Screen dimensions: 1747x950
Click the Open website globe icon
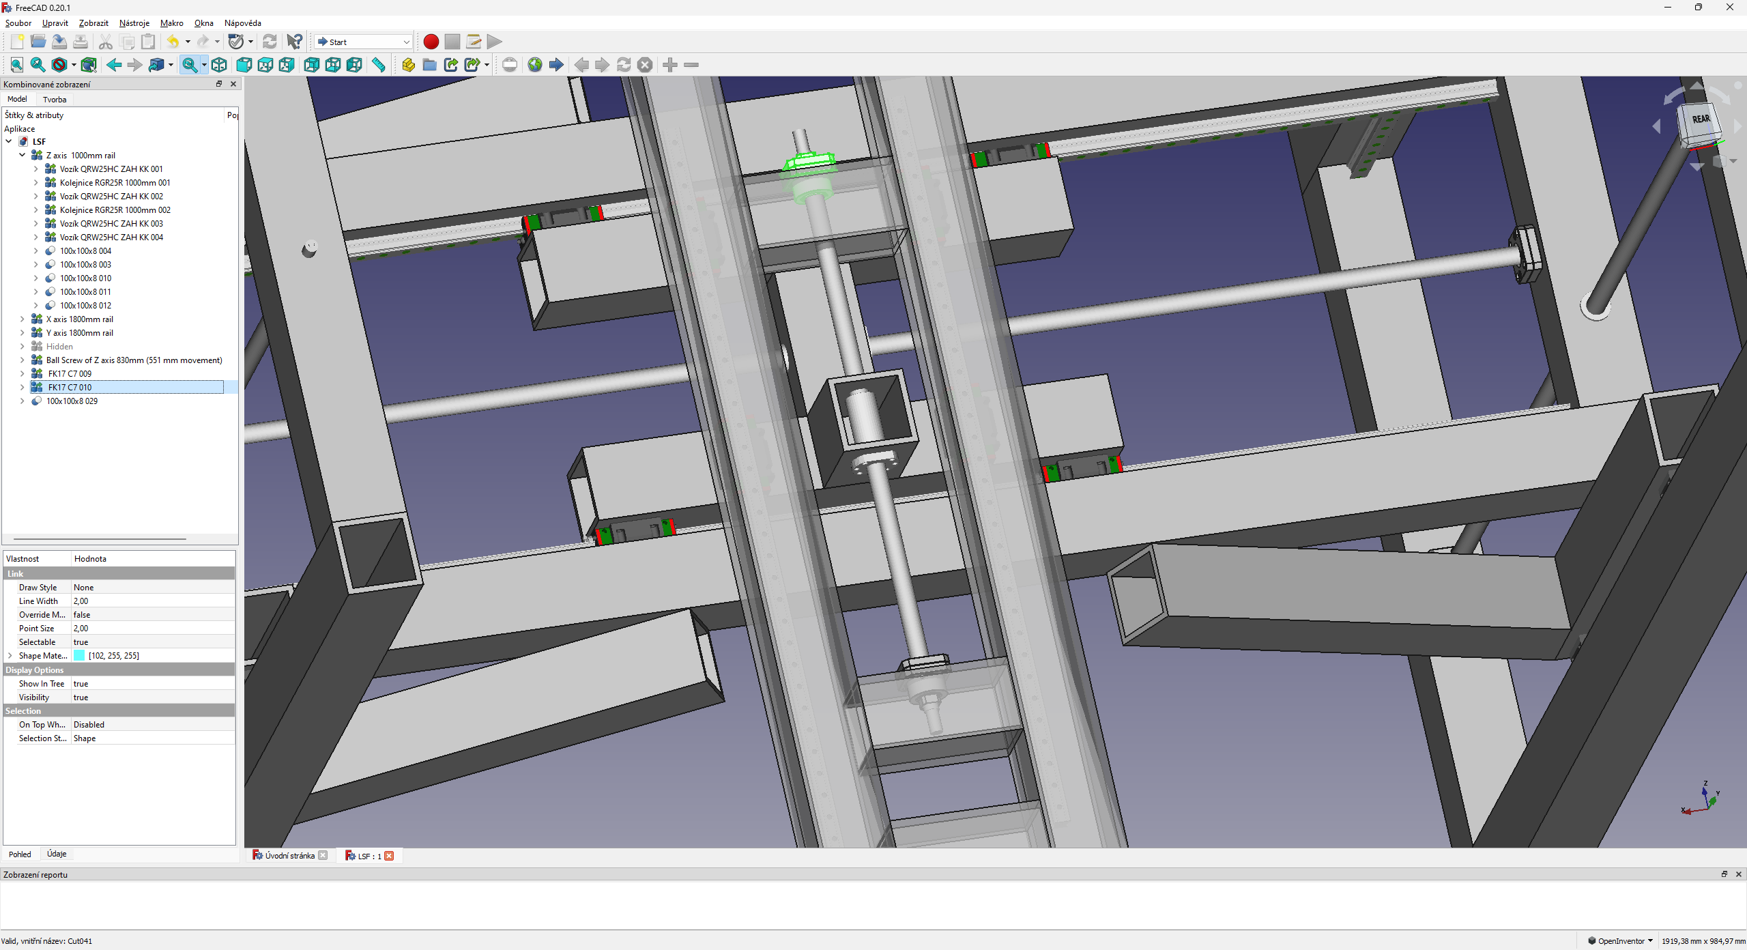tap(535, 65)
